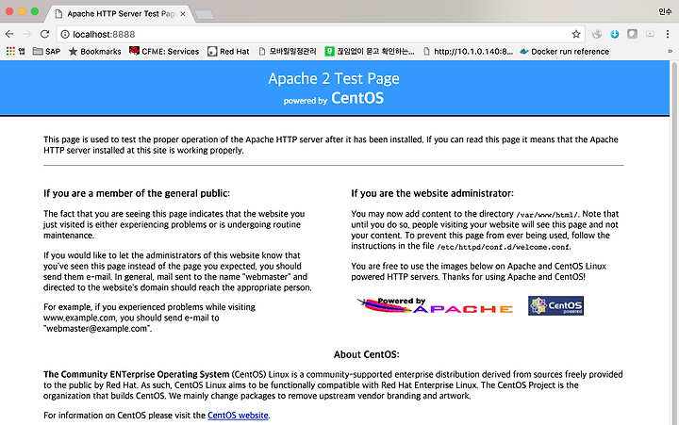Screen dimensions: 679x425
Task: Click the Apache 2 Test Page heading
Action: point(334,78)
